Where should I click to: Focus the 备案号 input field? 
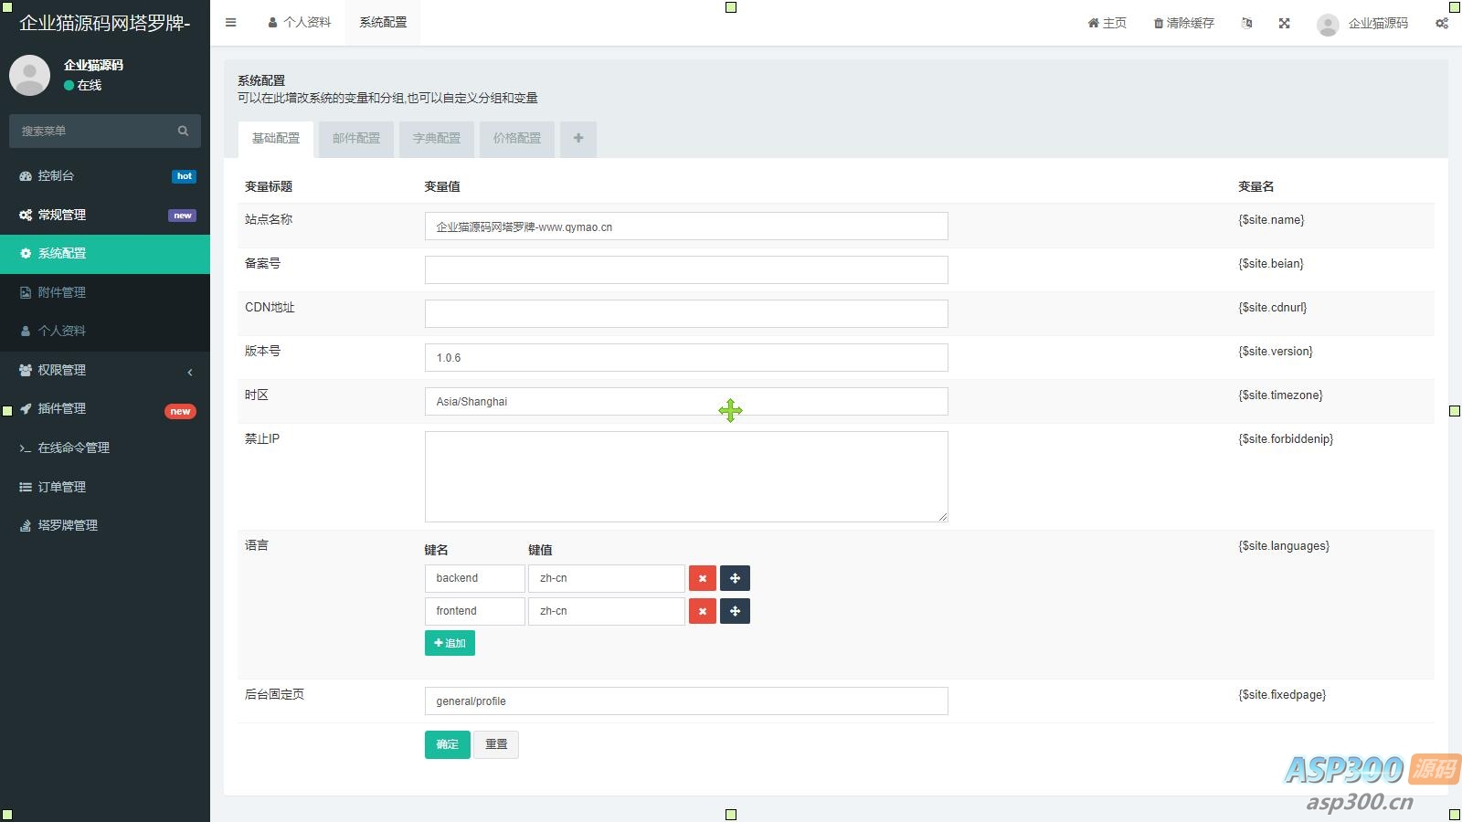(685, 269)
